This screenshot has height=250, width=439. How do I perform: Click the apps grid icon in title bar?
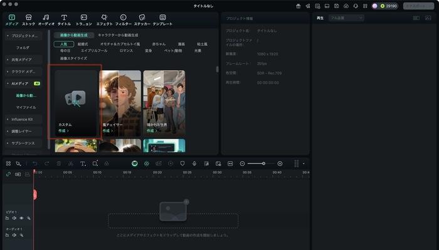[365, 6]
